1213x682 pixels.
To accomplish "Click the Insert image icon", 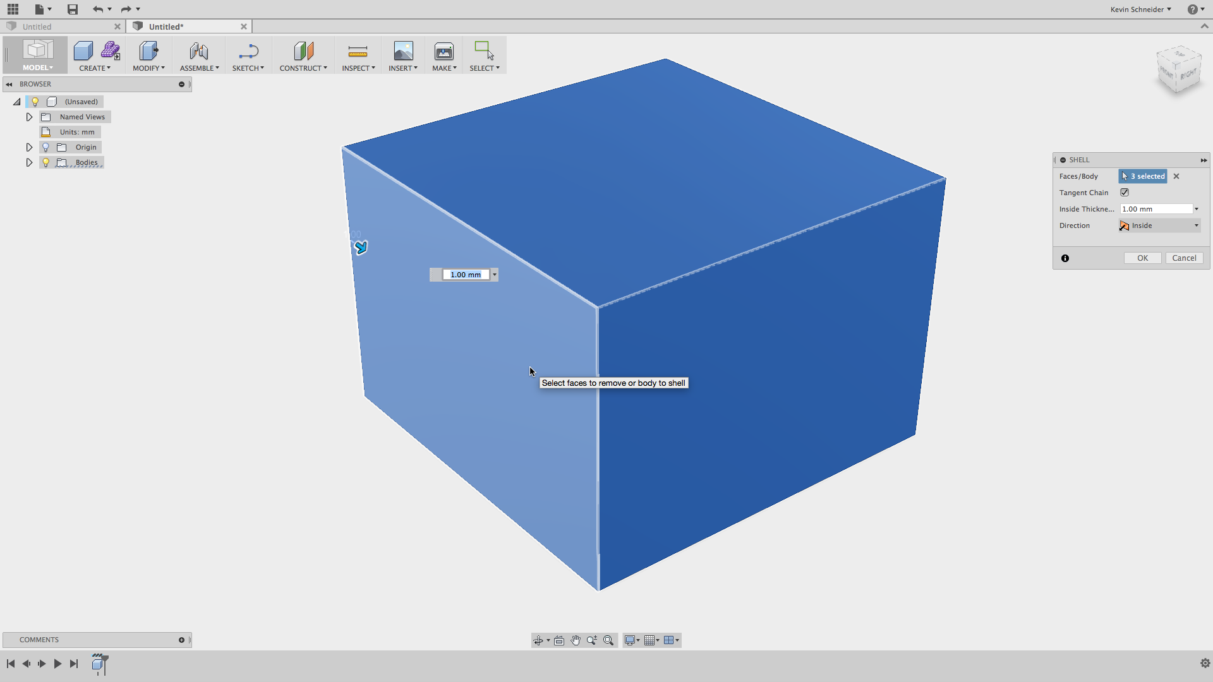I will tap(403, 51).
